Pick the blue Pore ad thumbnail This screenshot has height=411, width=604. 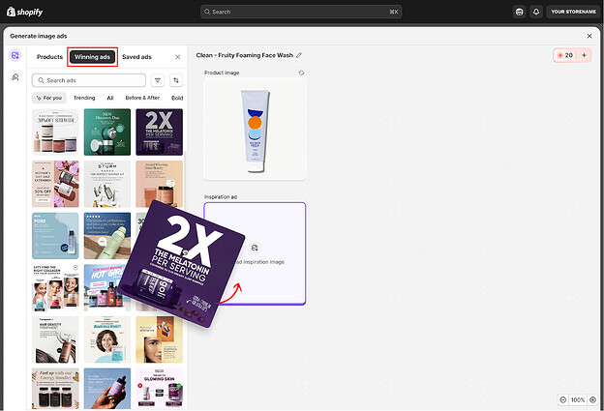55,236
